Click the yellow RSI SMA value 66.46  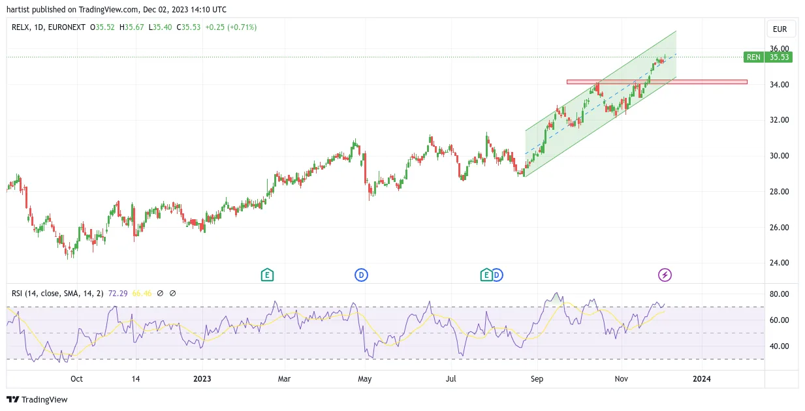142,294
